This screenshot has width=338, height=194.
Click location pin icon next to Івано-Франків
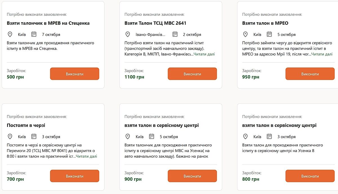(128, 34)
